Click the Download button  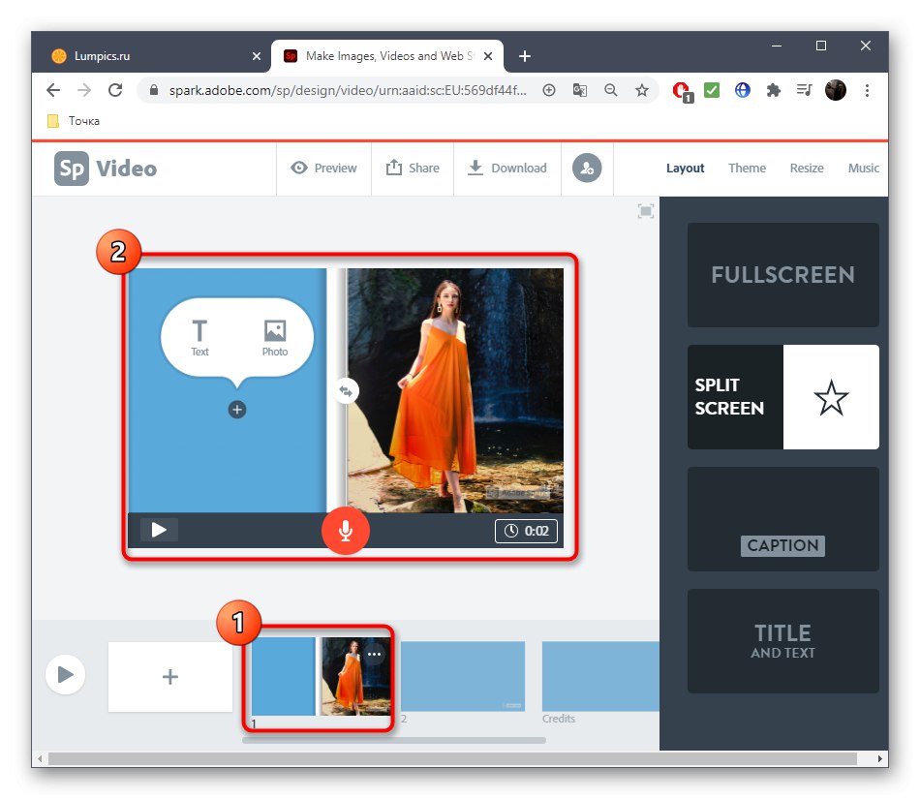[507, 168]
